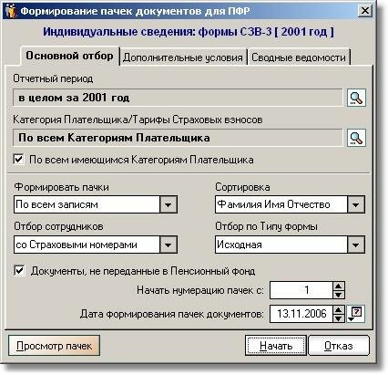Expand the Сортировка dropdown
This screenshot has height=375, width=388.
pos(355,204)
